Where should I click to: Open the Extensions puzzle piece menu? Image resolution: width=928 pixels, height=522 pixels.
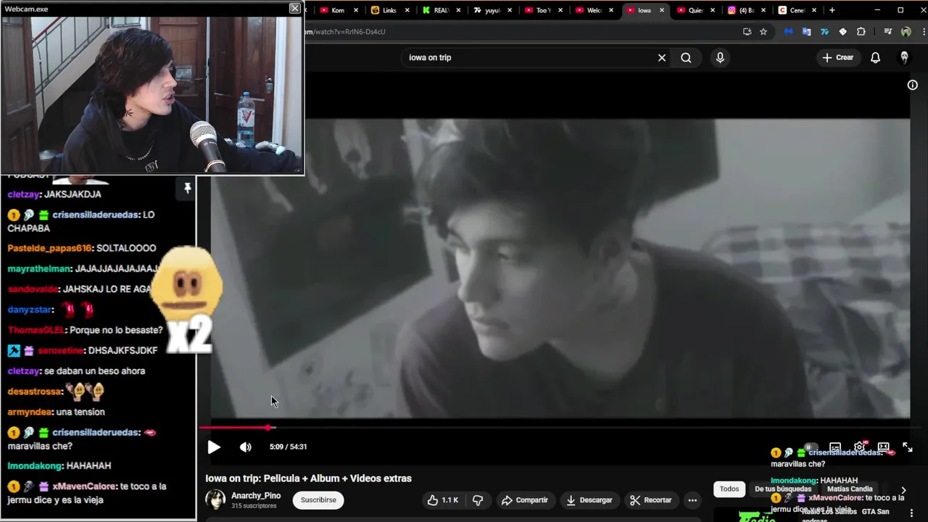(861, 32)
